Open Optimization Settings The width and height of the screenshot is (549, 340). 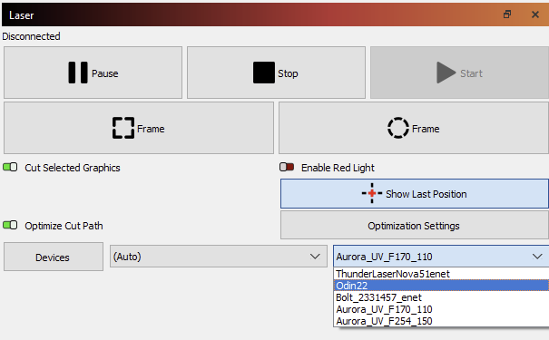pyautogui.click(x=414, y=225)
